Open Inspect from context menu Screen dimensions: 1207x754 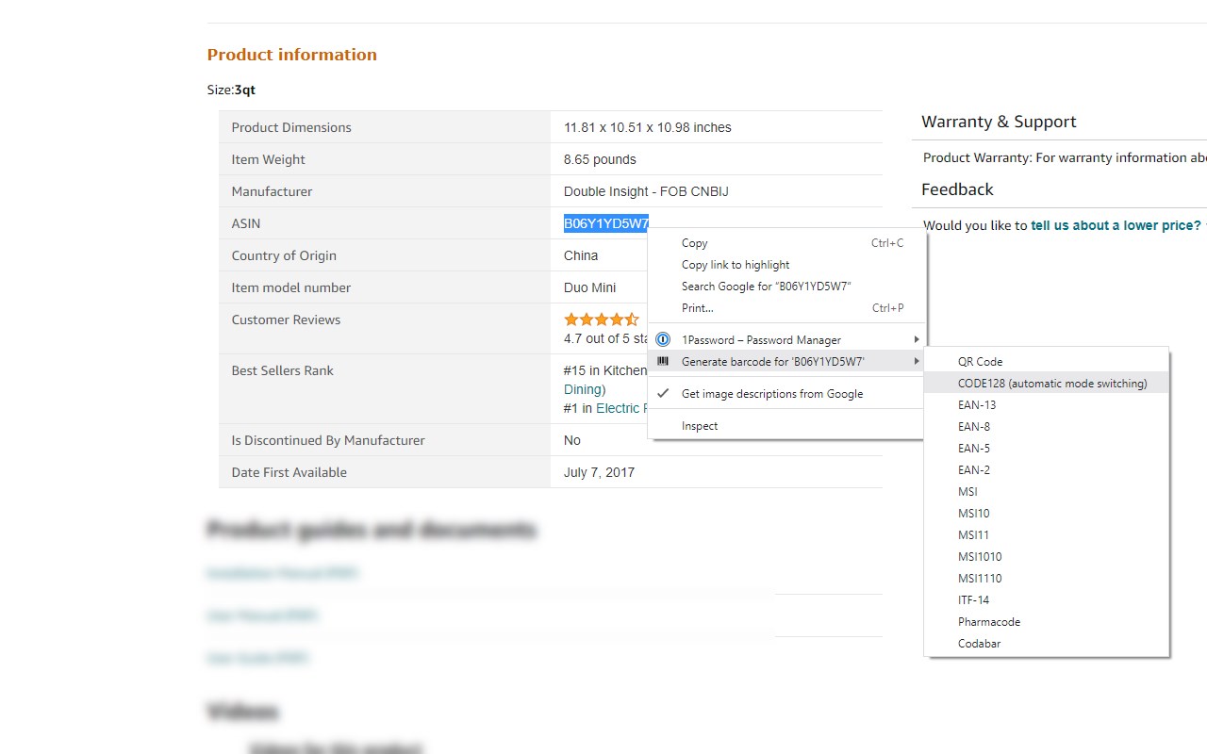pyautogui.click(x=700, y=426)
